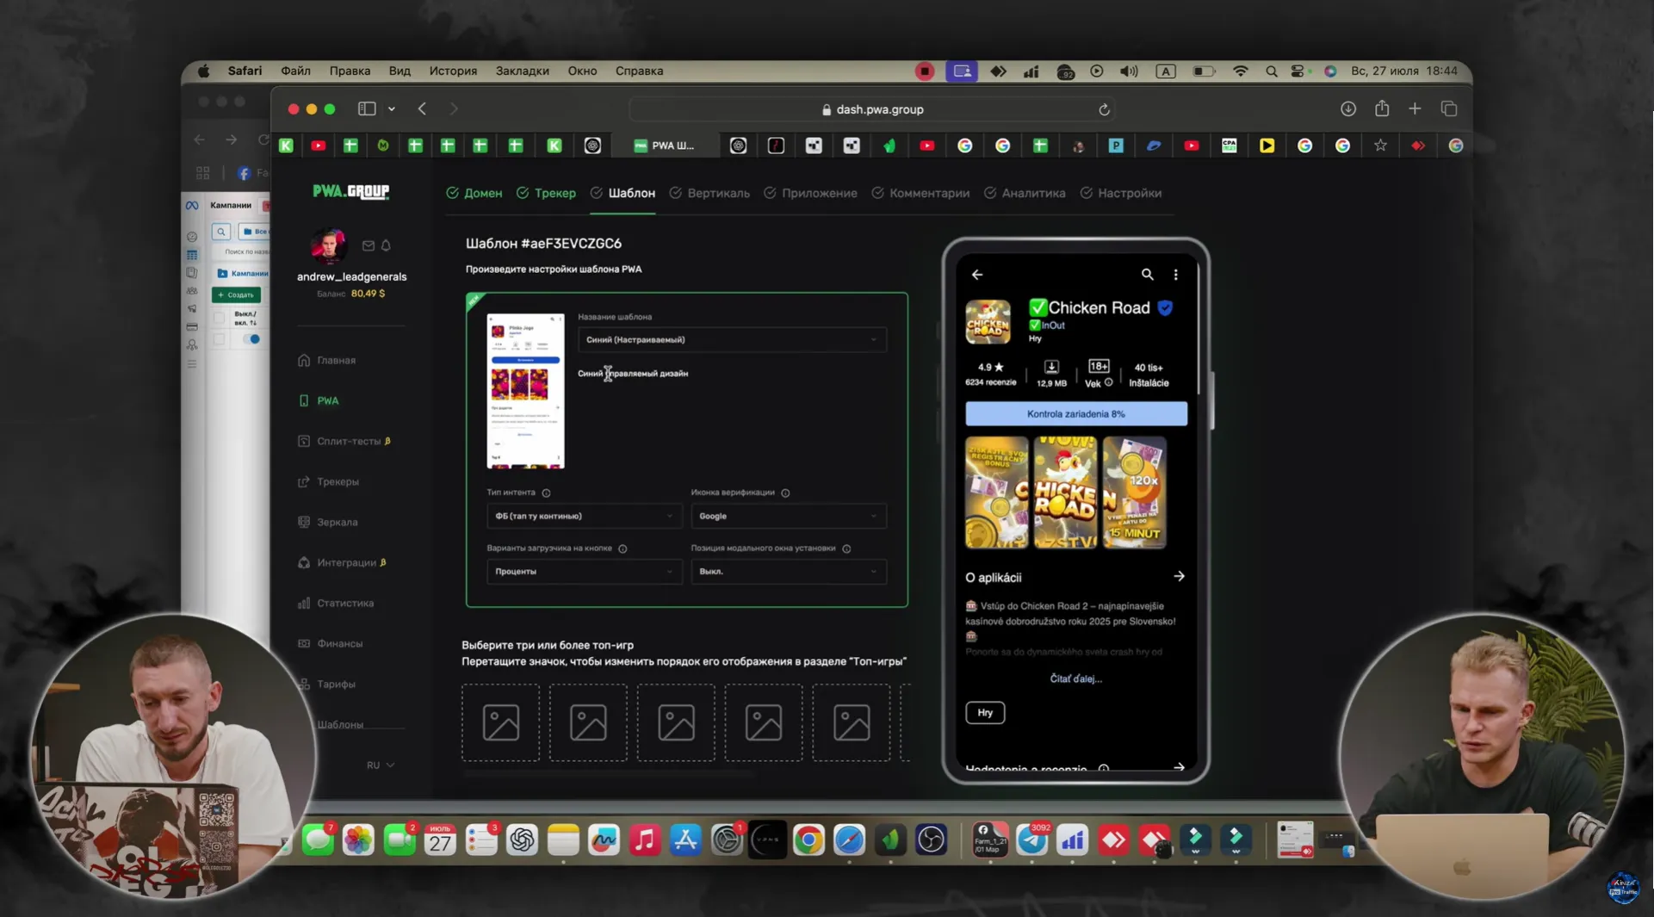Click the dash.pwa.group address bar
Viewport: 1654px width, 917px height.
pos(871,109)
